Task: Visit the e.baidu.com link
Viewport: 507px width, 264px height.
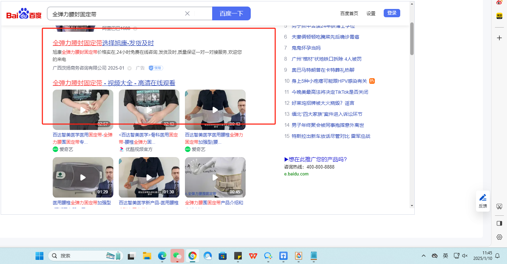Action: coord(296,174)
